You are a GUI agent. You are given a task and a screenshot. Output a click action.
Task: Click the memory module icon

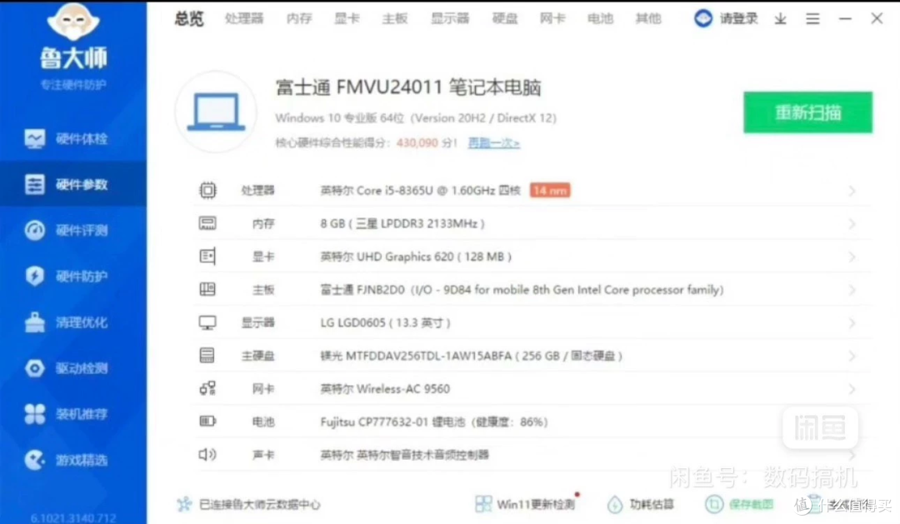207,223
